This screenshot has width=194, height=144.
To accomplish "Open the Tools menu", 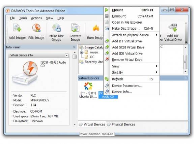I will click(23, 18).
